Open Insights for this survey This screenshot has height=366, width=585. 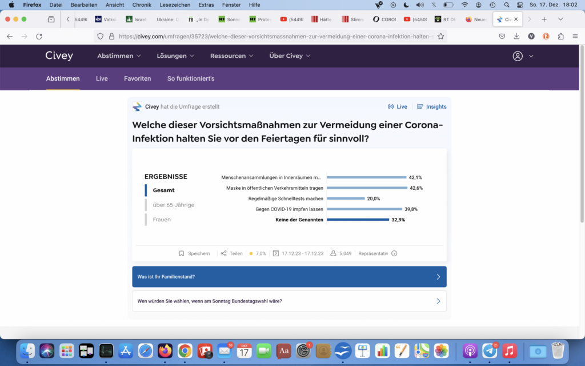432,106
